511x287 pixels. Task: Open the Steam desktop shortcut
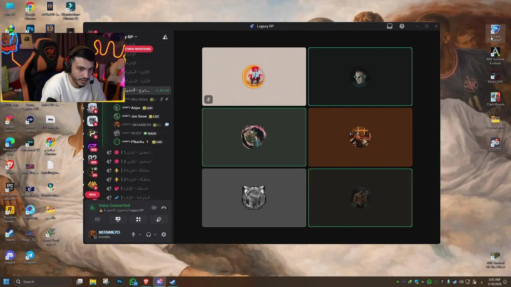coord(10,235)
